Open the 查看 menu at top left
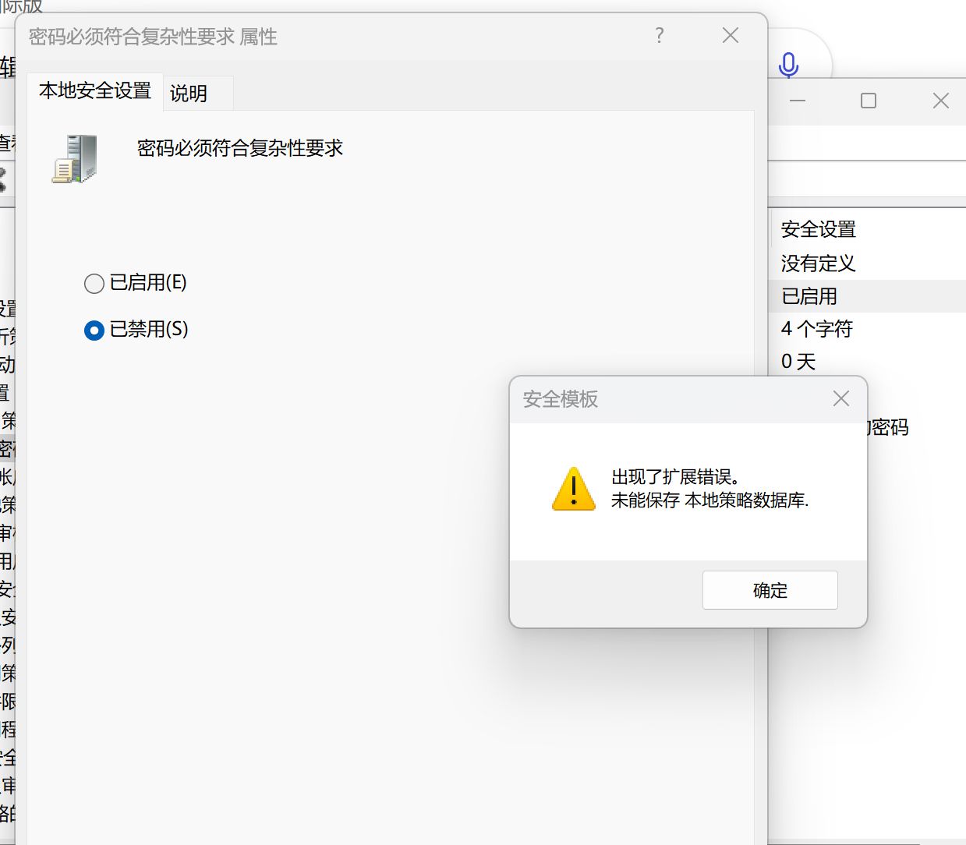This screenshot has width=966, height=845. [7, 141]
